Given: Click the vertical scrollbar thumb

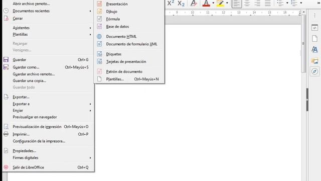Looking at the screenshot, I should pyautogui.click(x=303, y=44).
